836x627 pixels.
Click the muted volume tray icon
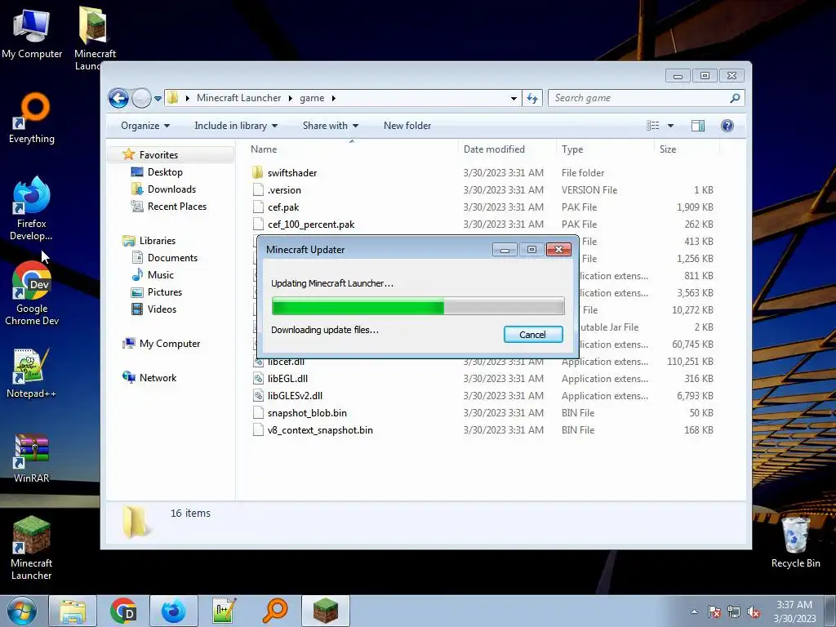pos(754,612)
